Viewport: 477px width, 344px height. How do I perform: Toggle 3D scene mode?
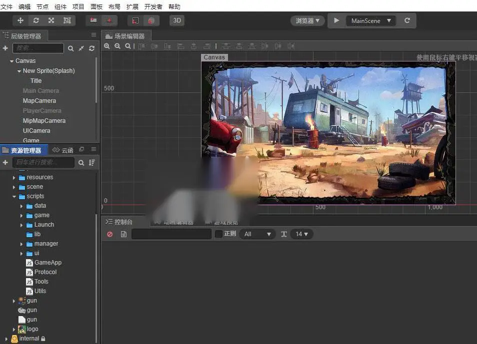(x=176, y=20)
